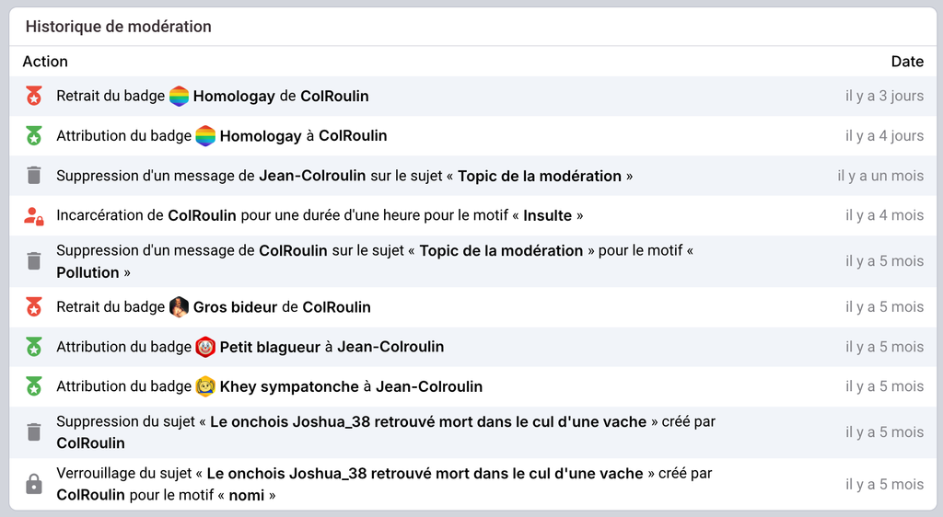The height and width of the screenshot is (517, 943).
Task: Click the green award icon for Petit blagueur
Action: 34,347
